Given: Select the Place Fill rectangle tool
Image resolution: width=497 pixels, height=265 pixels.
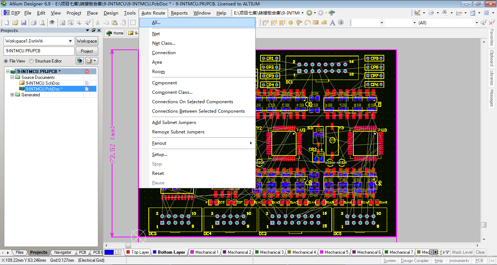Looking at the screenshot, I should pyautogui.click(x=315, y=22).
